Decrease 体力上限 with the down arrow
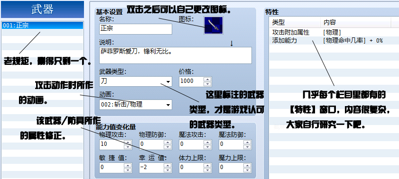399x179 pixels. [208, 170]
